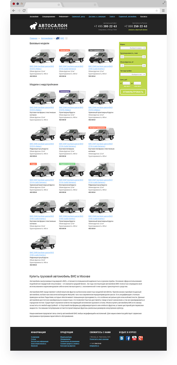Open the Facebook icon in footer

tap(128, 338)
